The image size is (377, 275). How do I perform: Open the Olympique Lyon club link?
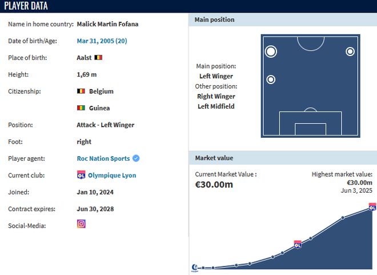point(112,176)
